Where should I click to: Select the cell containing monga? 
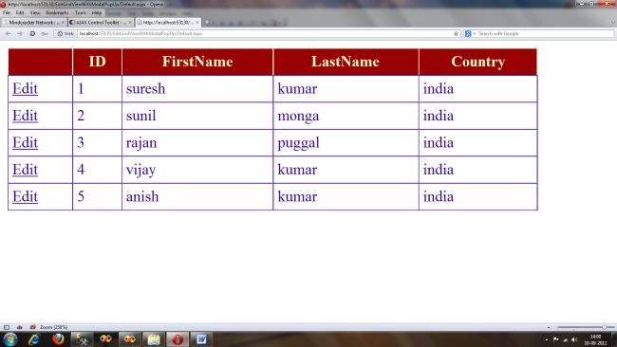point(346,116)
